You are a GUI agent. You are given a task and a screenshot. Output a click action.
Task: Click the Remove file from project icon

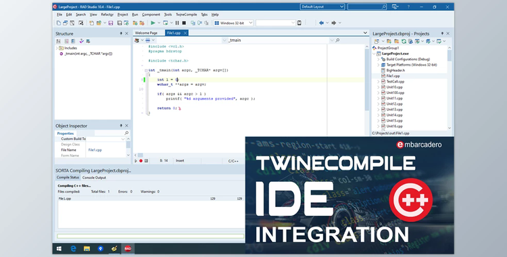(x=142, y=23)
